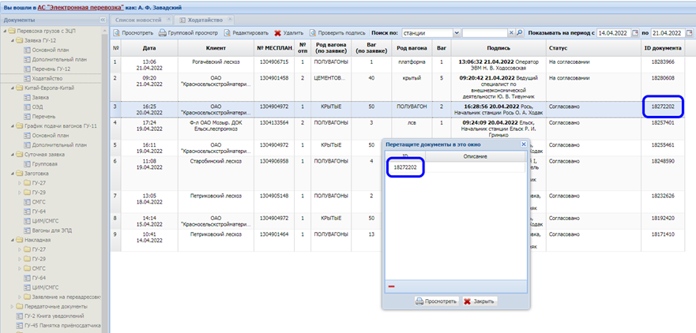Image resolution: width=696 pixels, height=333 pixels.
Task: Click МЕСПЛАН number 1304905148
Action: [x=274, y=196]
